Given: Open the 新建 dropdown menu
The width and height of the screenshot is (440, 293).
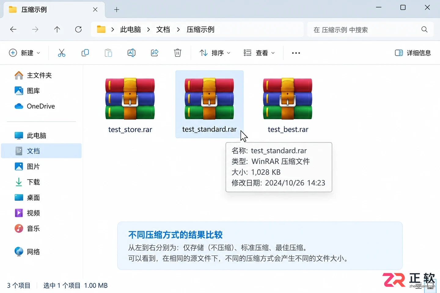Looking at the screenshot, I should tap(25, 53).
